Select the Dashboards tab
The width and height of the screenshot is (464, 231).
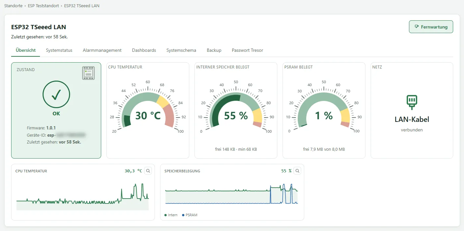click(144, 50)
